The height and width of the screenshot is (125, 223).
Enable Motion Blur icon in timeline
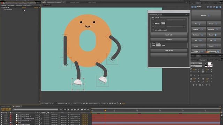click(78, 110)
